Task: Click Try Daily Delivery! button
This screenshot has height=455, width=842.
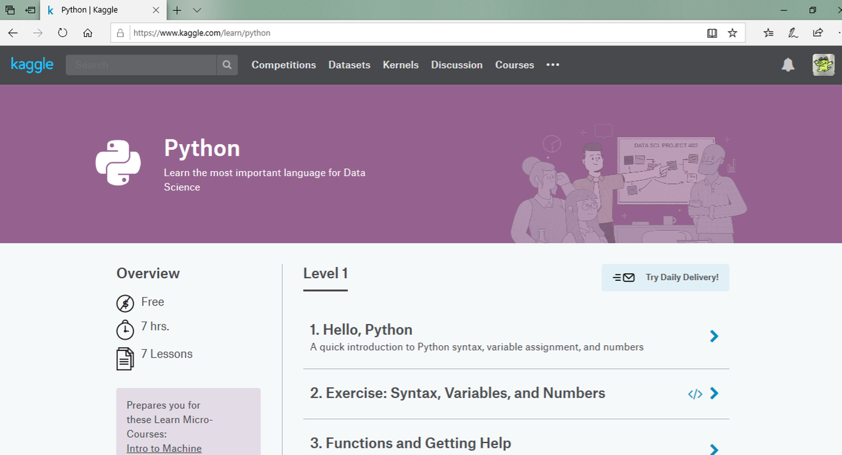Action: pyautogui.click(x=665, y=277)
